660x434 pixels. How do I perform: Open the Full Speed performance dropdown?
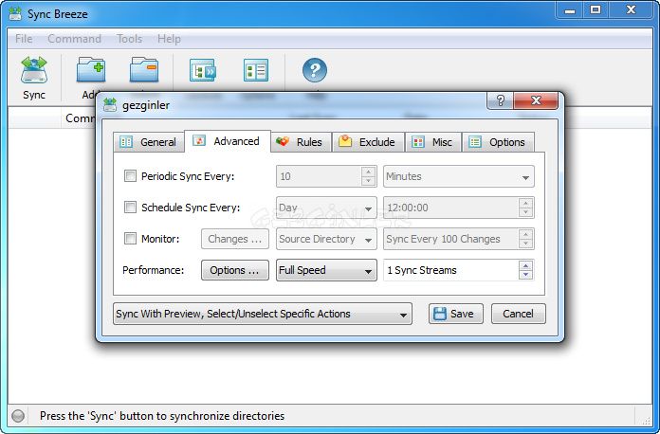coord(326,270)
